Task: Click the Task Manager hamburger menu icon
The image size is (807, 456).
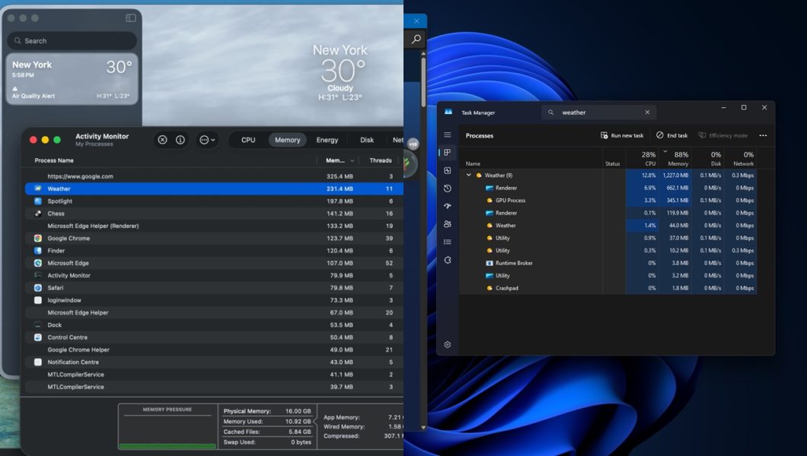Action: point(447,135)
